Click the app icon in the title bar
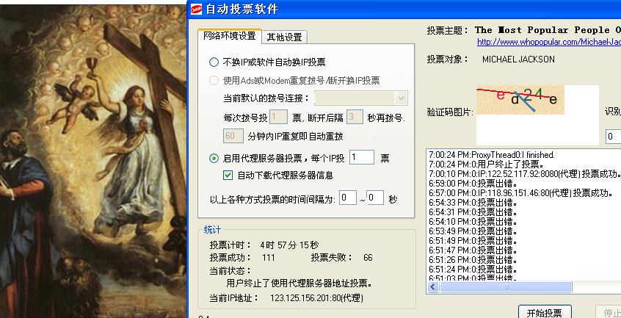Image resolution: width=621 pixels, height=318 pixels. point(197,9)
